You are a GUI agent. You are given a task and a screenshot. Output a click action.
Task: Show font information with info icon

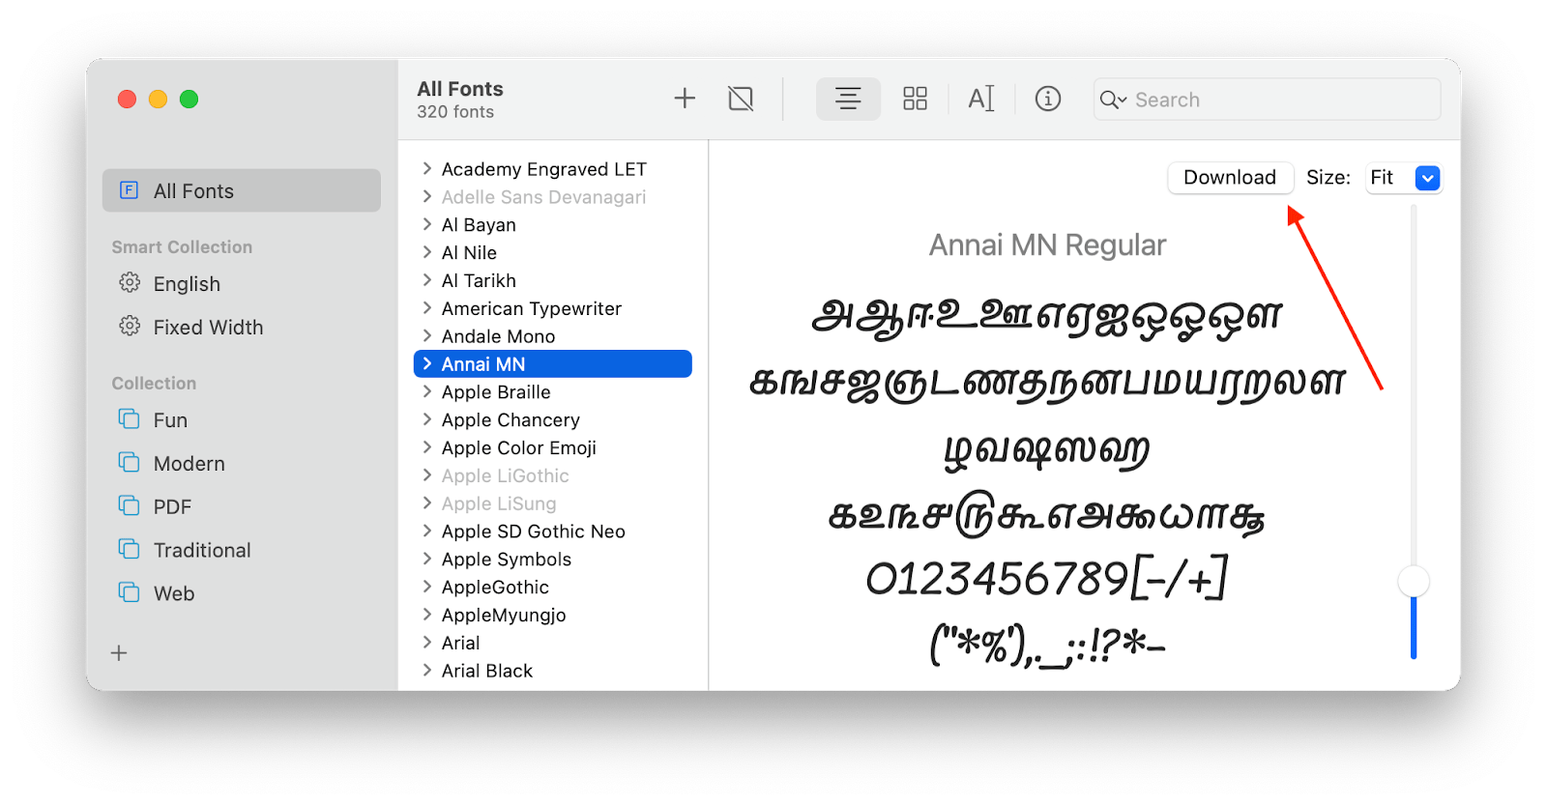[x=1048, y=99]
